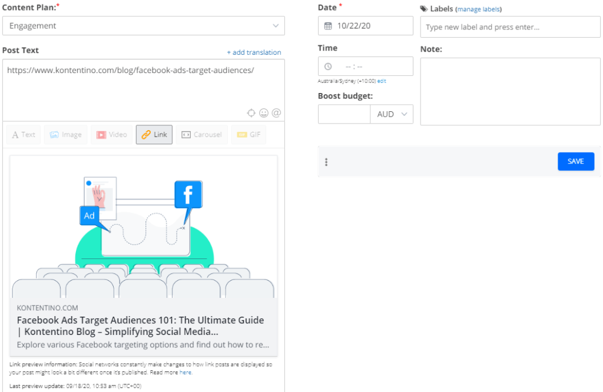Click the @ mention icon
603x392 pixels.
[x=276, y=113]
